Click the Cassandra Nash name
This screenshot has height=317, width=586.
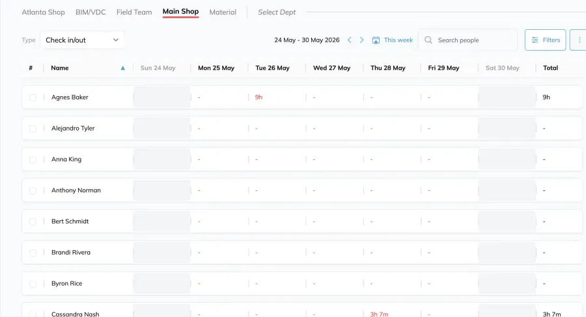point(75,314)
